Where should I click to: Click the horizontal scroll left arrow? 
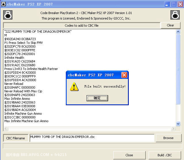tap(6, 129)
